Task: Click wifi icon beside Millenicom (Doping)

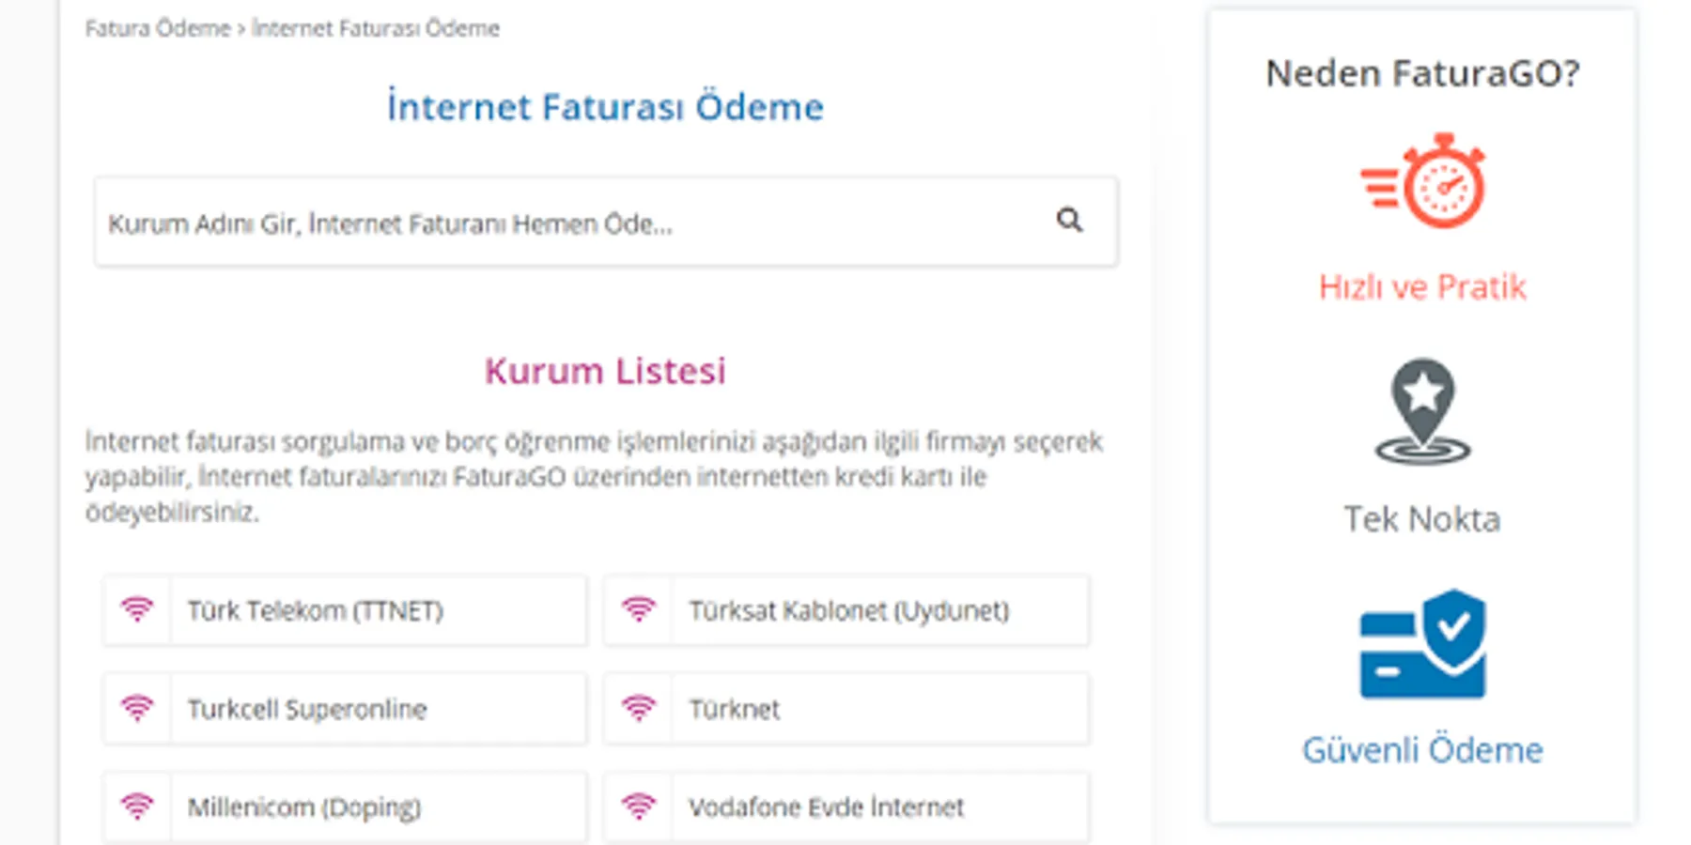Action: (x=137, y=807)
